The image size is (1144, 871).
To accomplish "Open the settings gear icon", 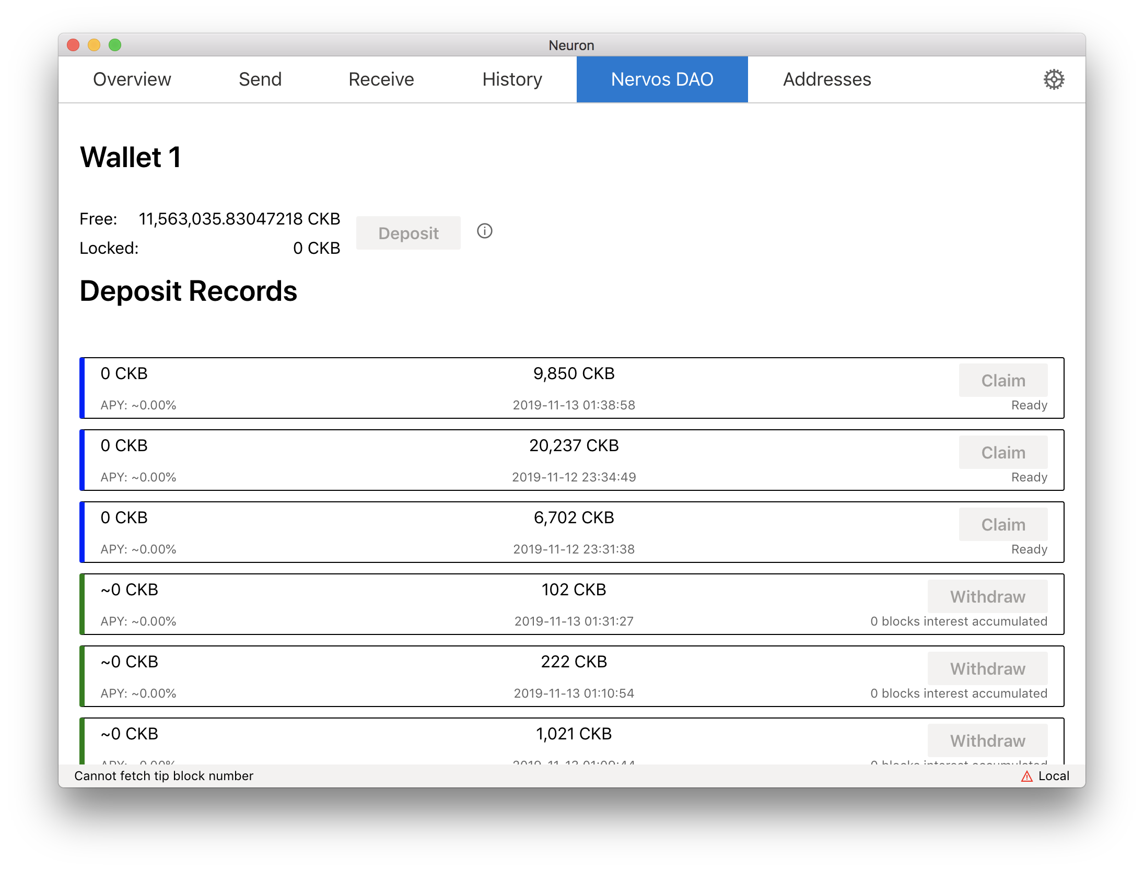I will (1054, 79).
